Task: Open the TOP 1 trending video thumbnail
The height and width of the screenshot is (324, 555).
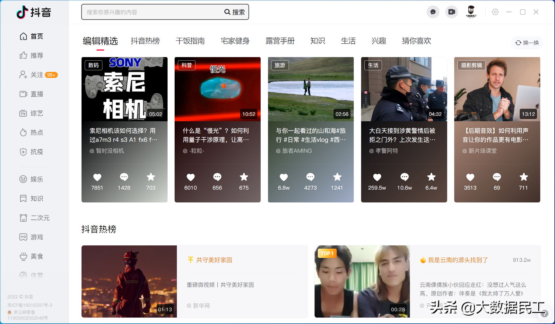Action: (x=362, y=281)
